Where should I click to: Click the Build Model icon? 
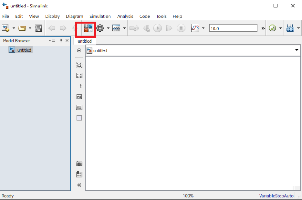(x=290, y=28)
